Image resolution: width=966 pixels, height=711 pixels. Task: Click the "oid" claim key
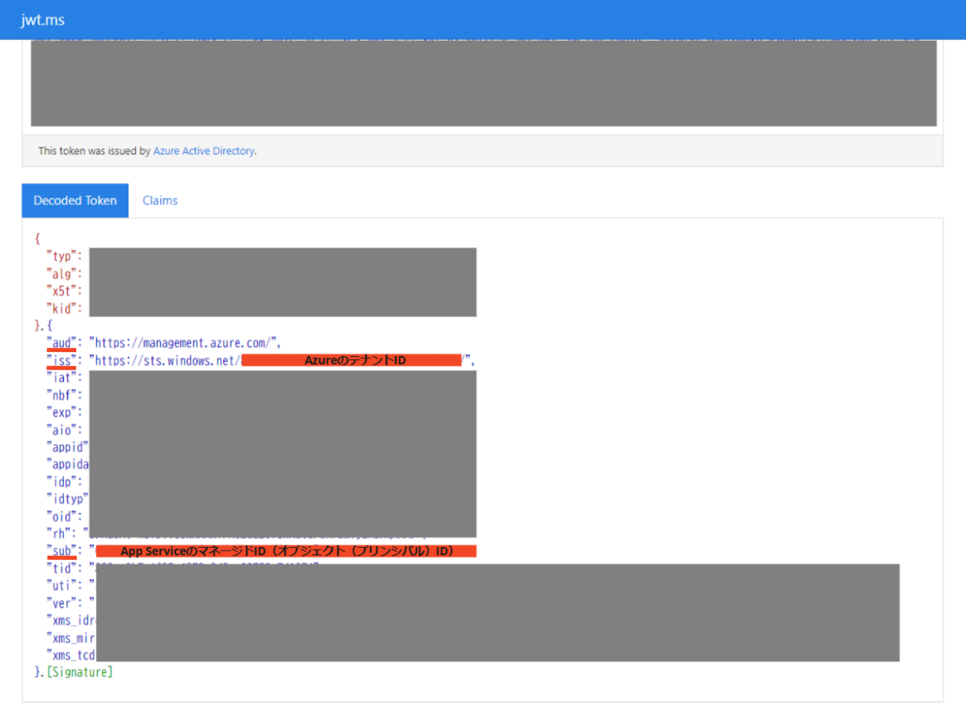coord(61,516)
